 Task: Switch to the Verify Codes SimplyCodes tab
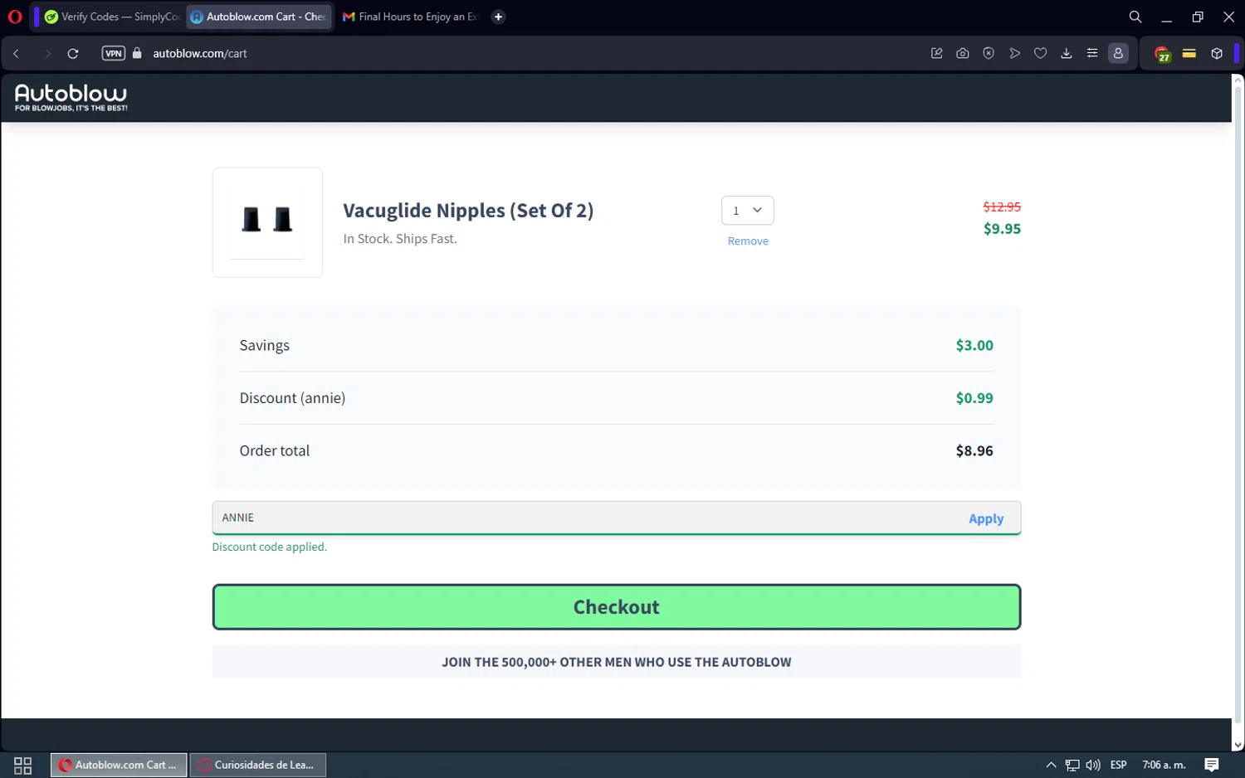tap(113, 17)
